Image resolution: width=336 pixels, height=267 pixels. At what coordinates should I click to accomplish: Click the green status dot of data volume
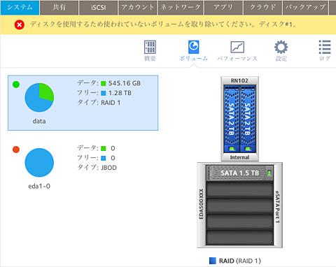pyautogui.click(x=16, y=85)
